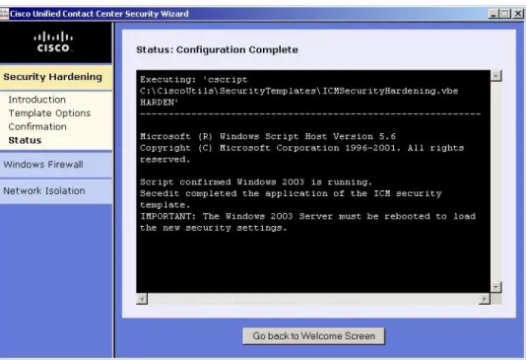Image resolution: width=526 pixels, height=360 pixels.
Task: Click the 'Secedit completed the application' line
Action: pyautogui.click(x=291, y=193)
